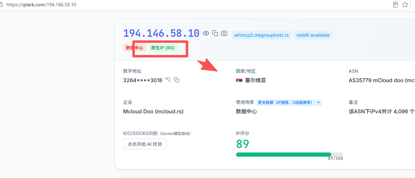Click the masked number 3264****3018
This screenshot has width=415, height=178.
point(143,80)
